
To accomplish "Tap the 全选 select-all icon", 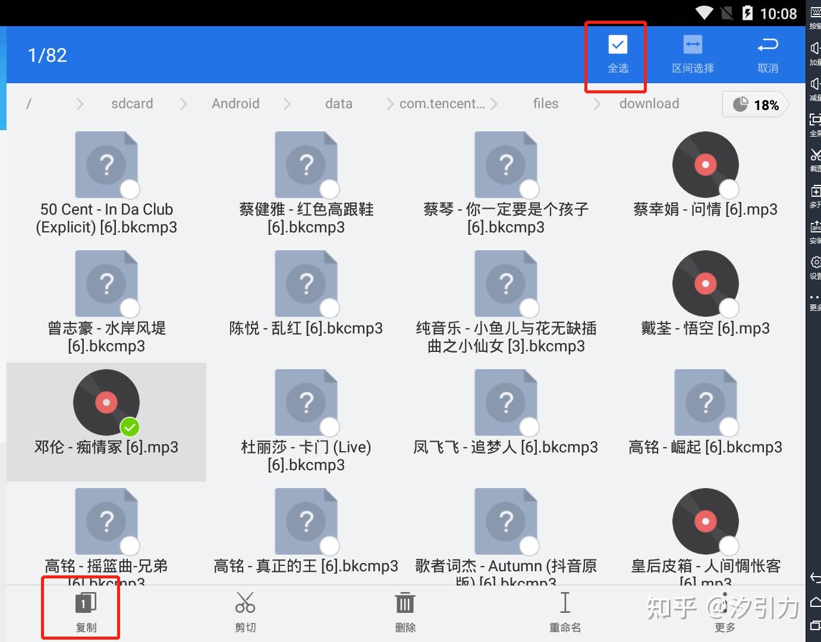I will tap(618, 45).
